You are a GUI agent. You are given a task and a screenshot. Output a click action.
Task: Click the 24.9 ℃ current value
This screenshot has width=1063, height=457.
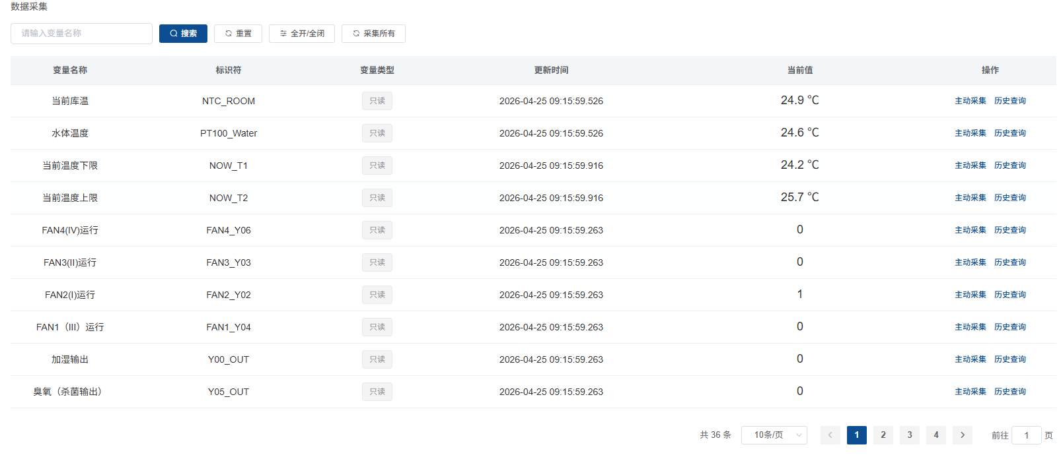[x=800, y=100]
